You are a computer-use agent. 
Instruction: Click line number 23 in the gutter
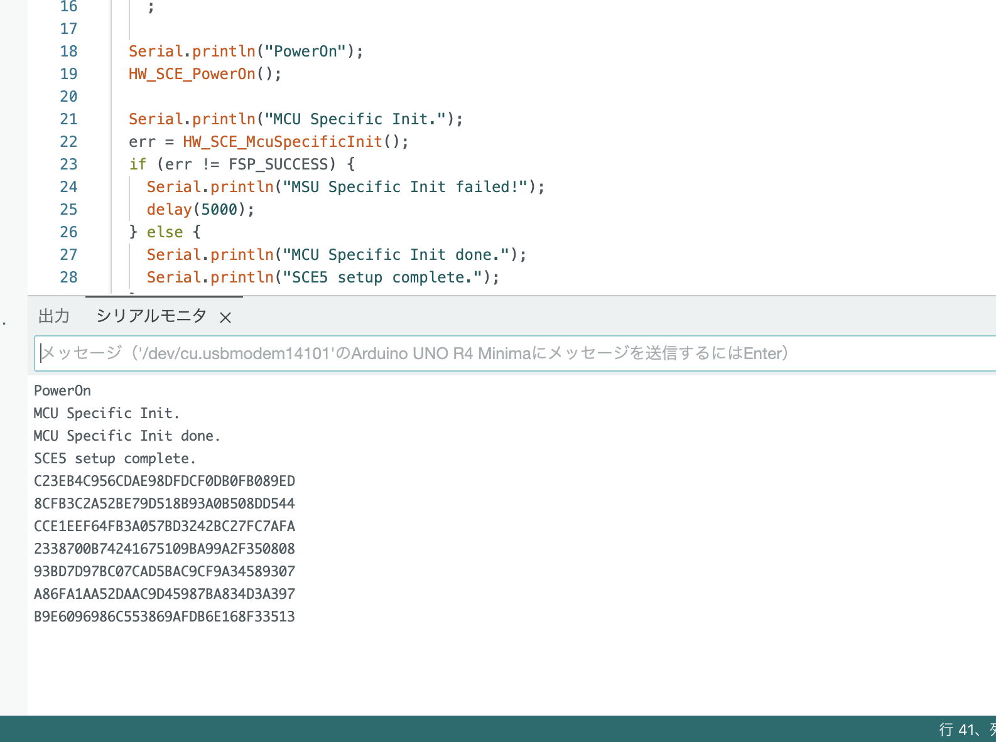(69, 164)
